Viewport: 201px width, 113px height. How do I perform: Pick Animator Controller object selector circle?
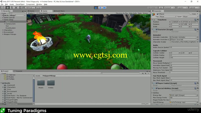197,37
